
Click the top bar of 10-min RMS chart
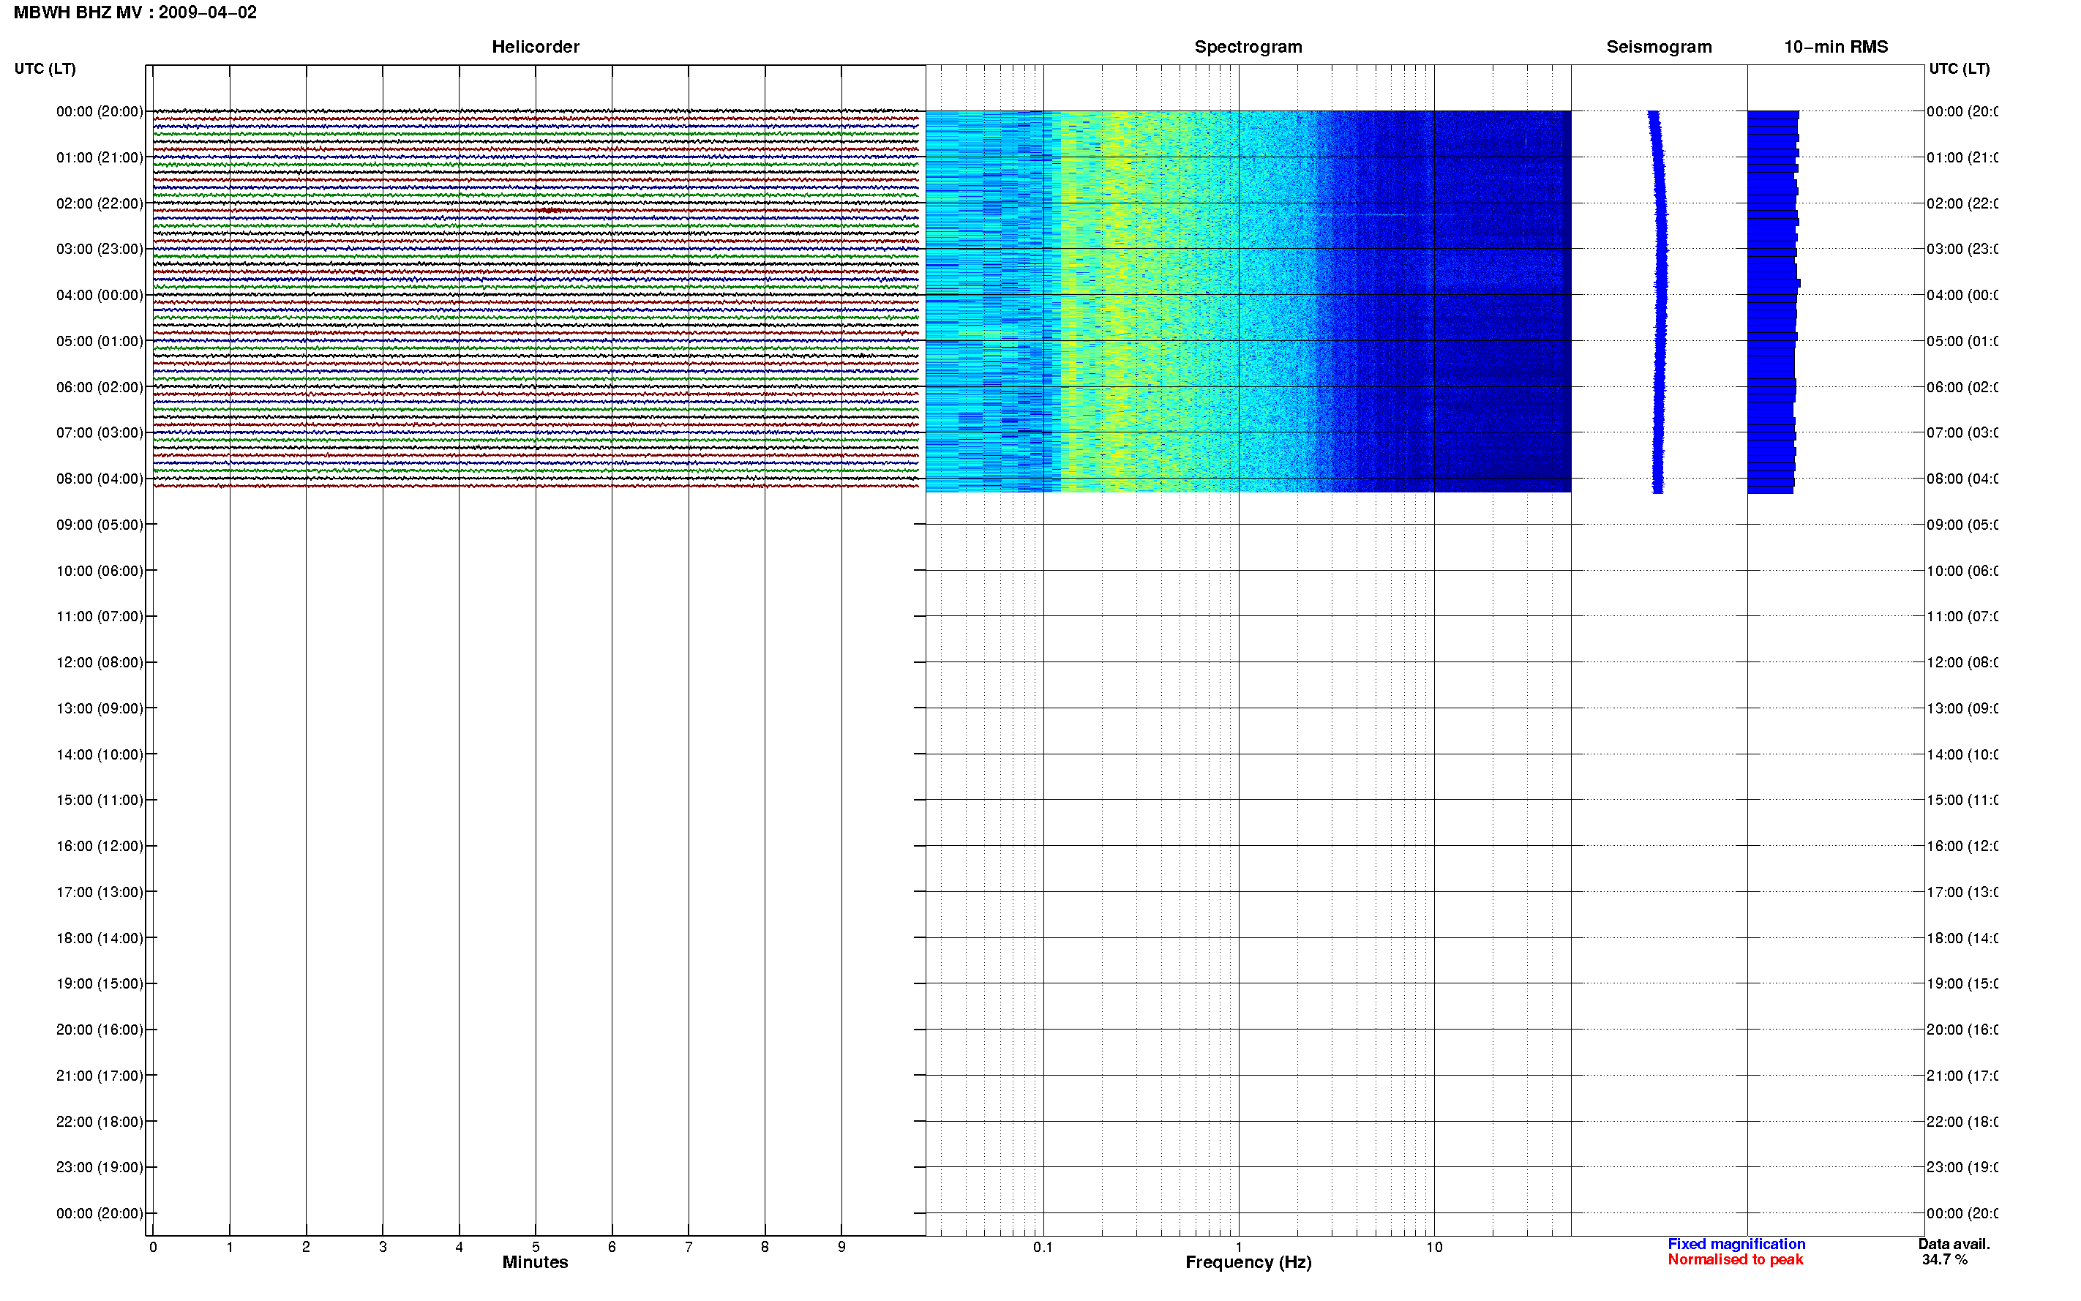(x=1773, y=114)
